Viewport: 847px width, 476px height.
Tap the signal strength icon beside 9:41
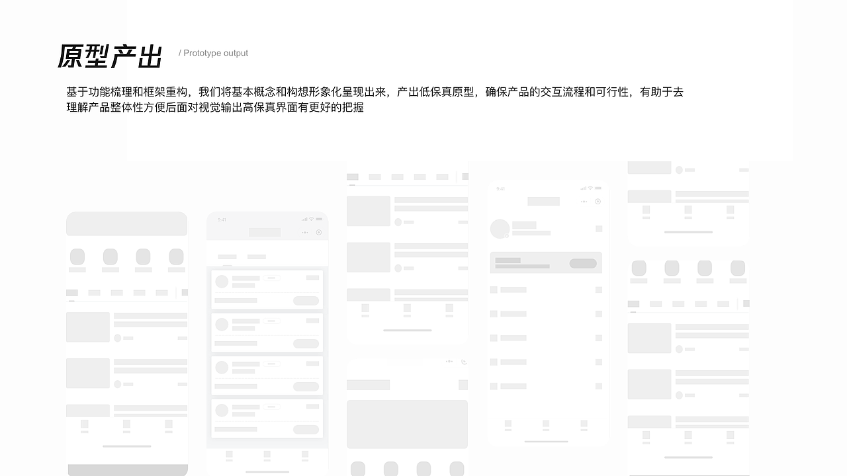coord(304,219)
